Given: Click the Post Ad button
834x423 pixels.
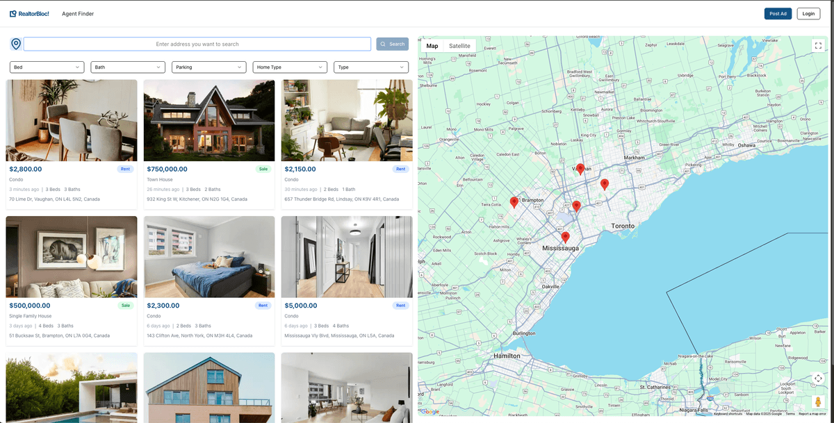Looking at the screenshot, I should 778,14.
